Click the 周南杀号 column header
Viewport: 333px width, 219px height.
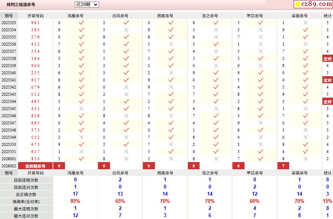click(165, 16)
